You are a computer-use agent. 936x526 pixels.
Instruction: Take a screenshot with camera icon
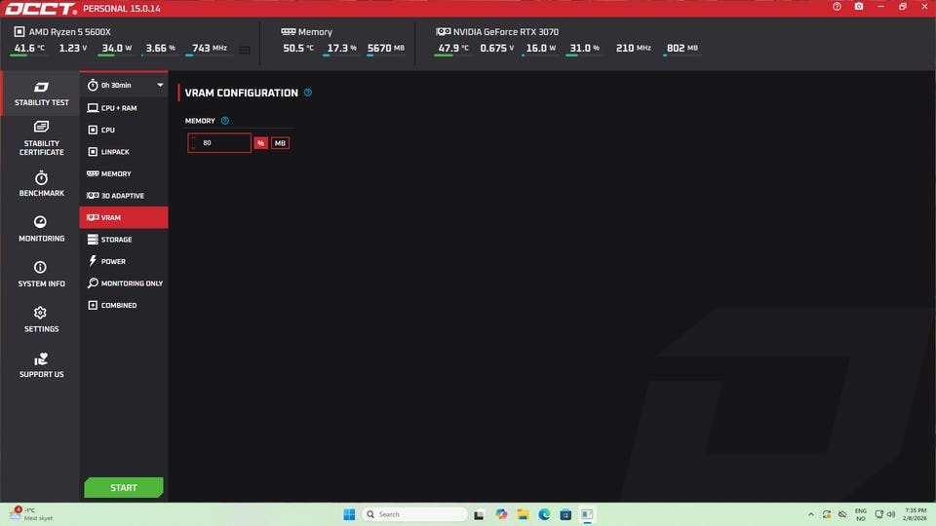pyautogui.click(x=859, y=7)
